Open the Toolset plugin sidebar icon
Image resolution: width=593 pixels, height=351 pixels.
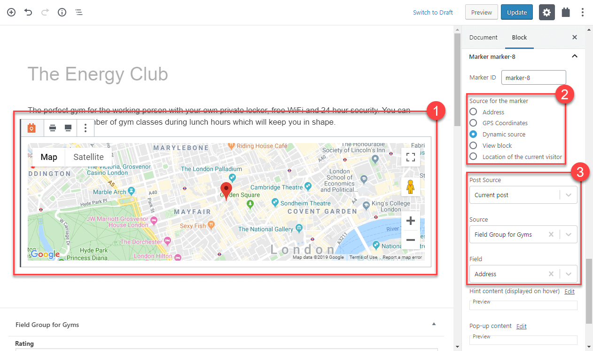[x=566, y=12]
